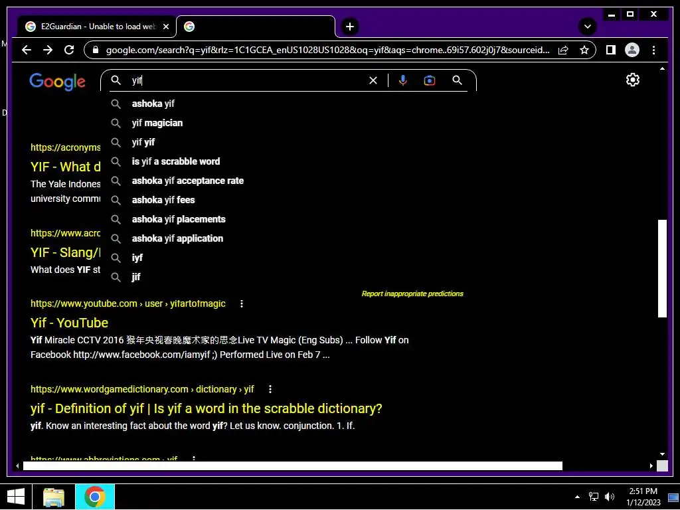Reload the current page

69,50
